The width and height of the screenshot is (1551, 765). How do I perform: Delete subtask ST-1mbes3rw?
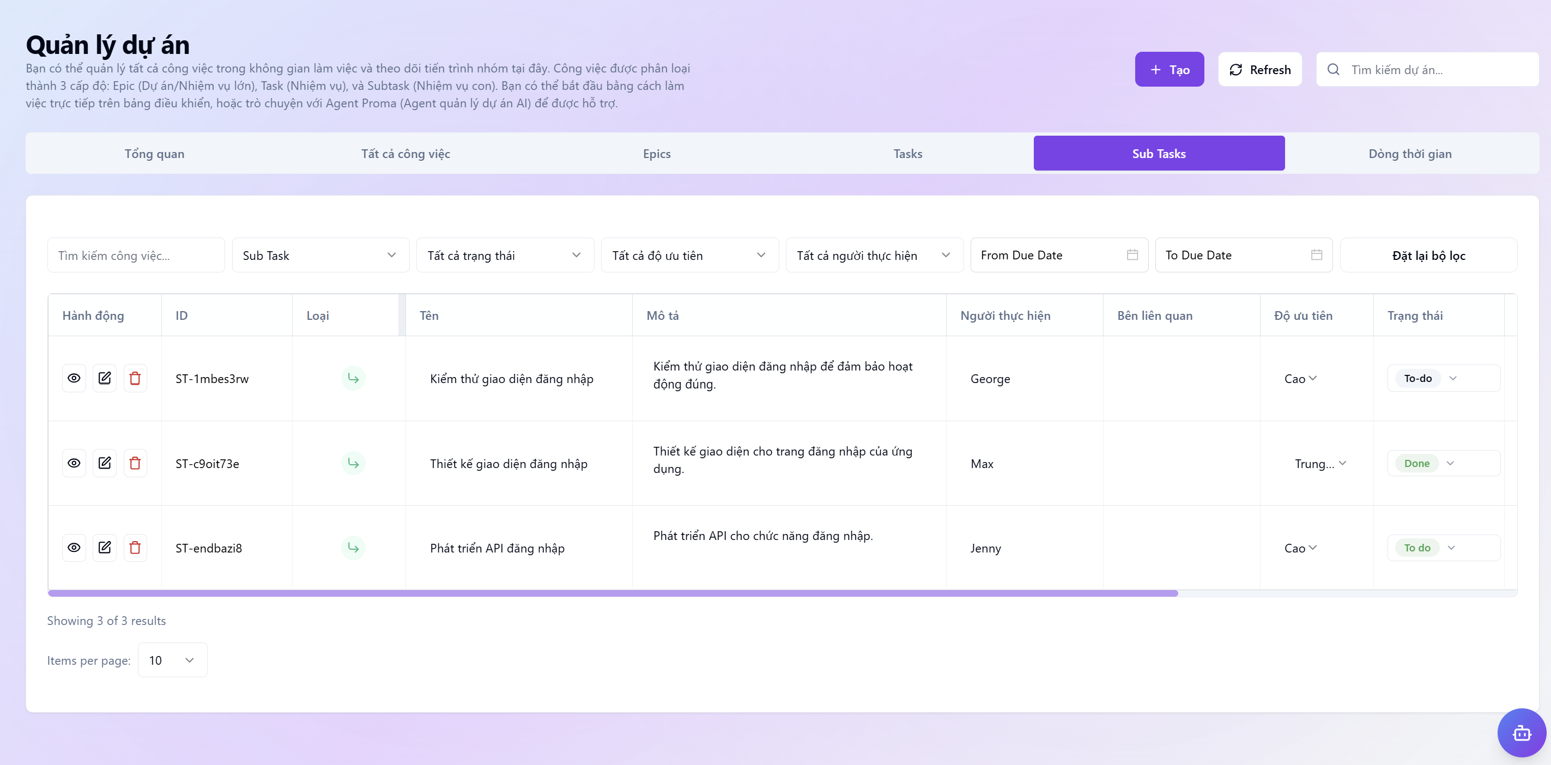(x=136, y=378)
